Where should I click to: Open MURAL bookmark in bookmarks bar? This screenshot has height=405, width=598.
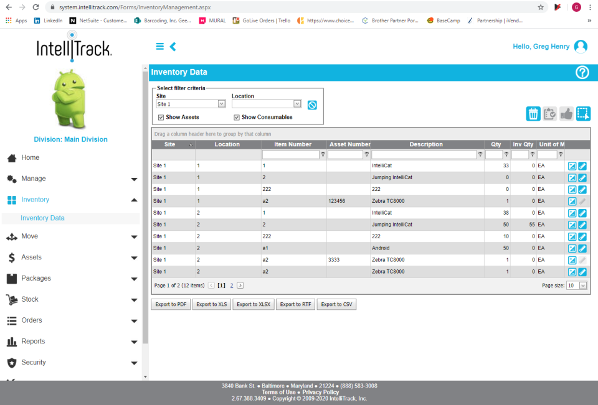click(212, 21)
